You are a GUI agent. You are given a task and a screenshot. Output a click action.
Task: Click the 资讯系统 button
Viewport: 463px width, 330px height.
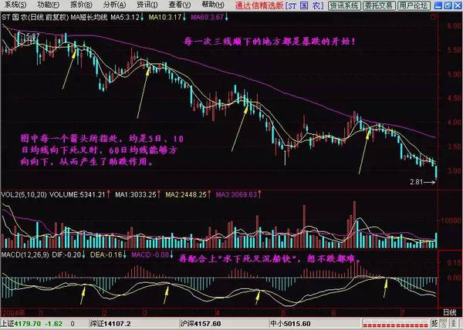pos(344,5)
